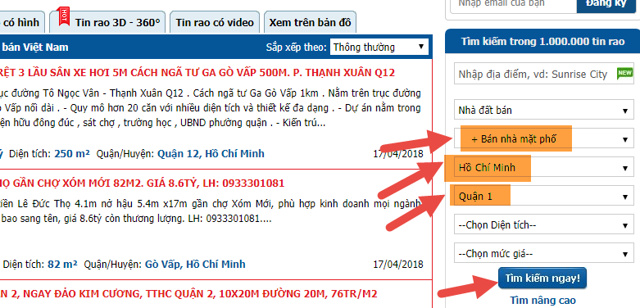640x308 pixels.
Task: Open listing title about Ga Gò Vấp 500M
Action: (197, 73)
